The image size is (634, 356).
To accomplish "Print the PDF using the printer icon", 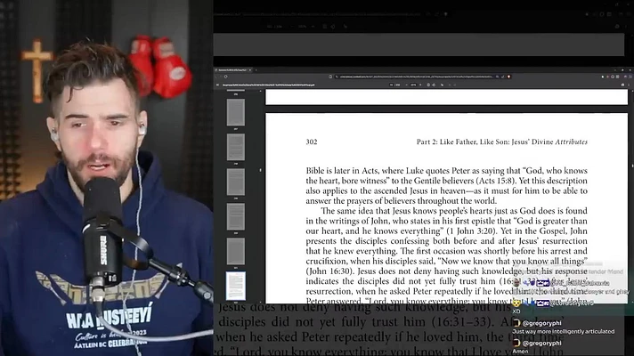I will coord(622,85).
